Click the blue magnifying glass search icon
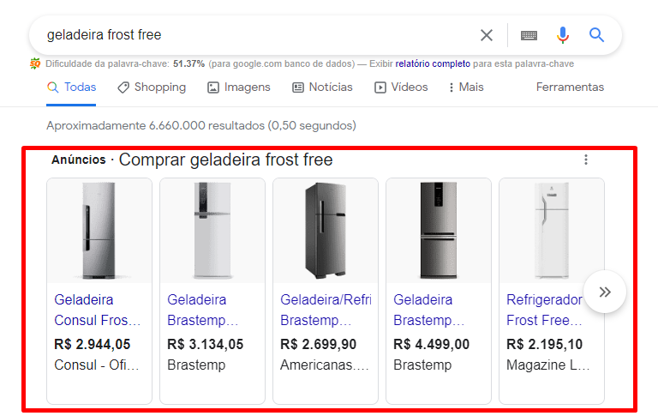This screenshot has width=658, height=416. [x=597, y=35]
